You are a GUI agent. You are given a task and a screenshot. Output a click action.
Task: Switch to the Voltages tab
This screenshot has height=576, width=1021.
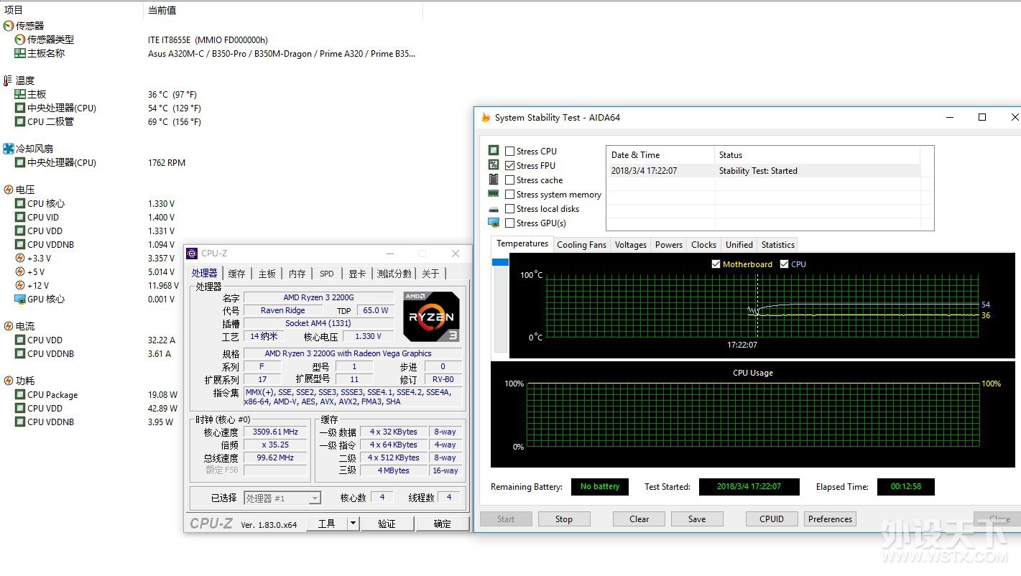click(x=631, y=245)
